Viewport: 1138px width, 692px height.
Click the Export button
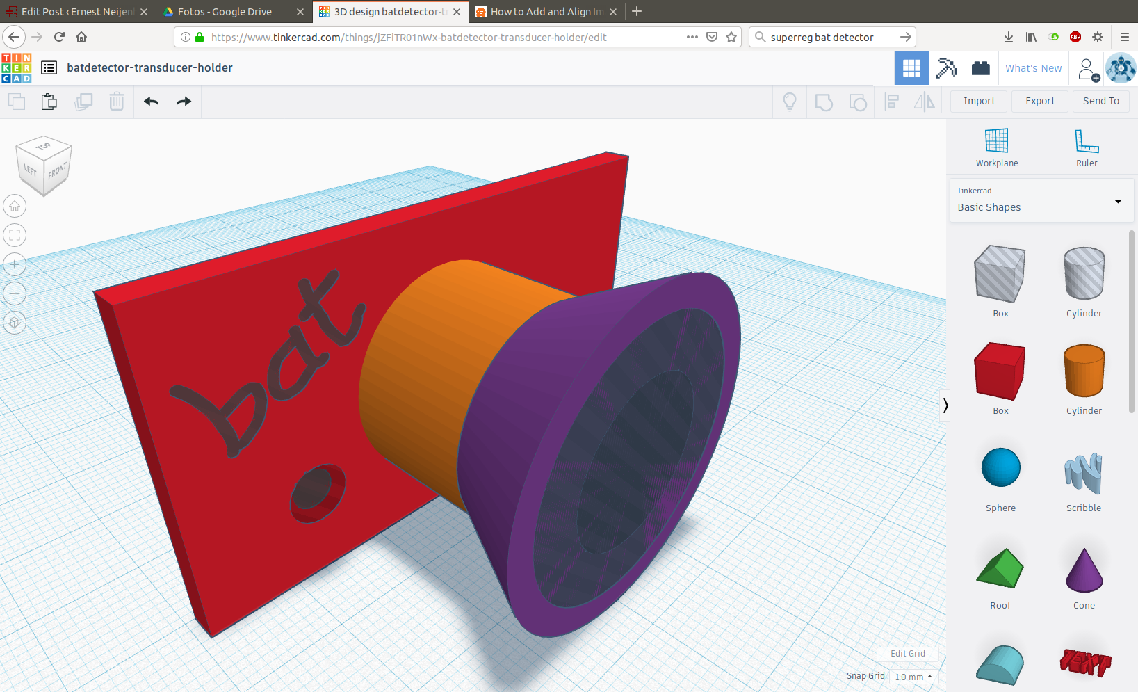(x=1039, y=102)
